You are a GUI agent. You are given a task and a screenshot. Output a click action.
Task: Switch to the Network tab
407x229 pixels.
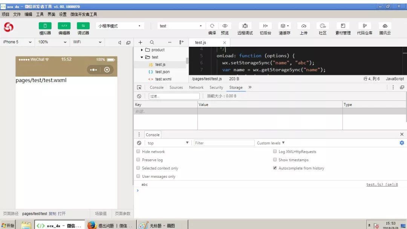click(x=196, y=87)
